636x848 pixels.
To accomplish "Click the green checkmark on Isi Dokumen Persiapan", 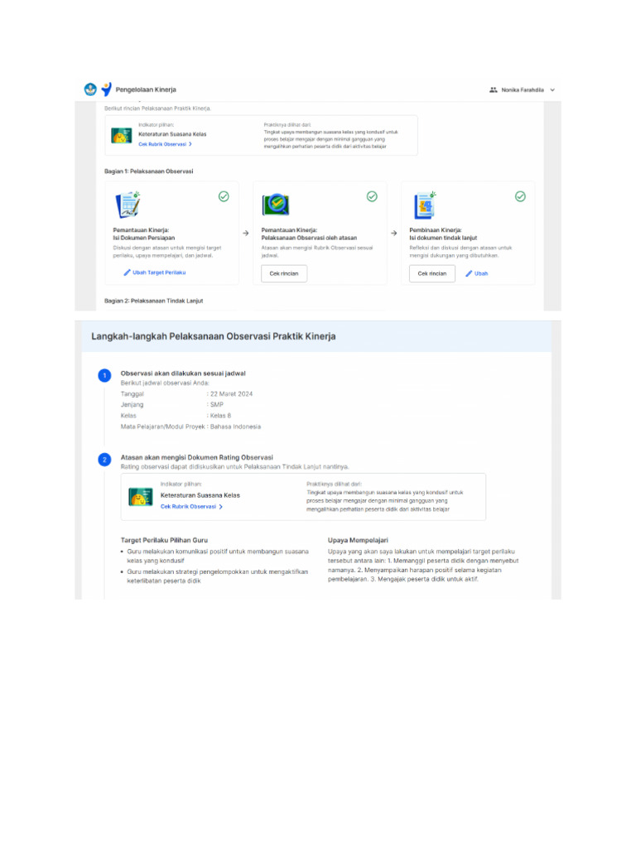I will tap(224, 196).
